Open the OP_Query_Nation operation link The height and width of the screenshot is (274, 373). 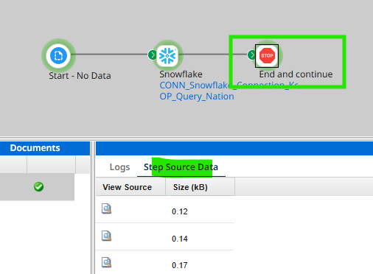[197, 96]
